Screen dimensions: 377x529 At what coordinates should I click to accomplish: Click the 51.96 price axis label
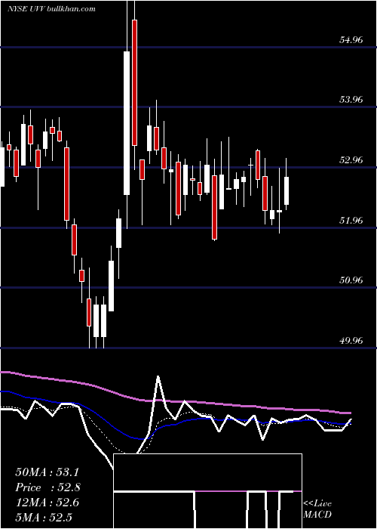351,221
